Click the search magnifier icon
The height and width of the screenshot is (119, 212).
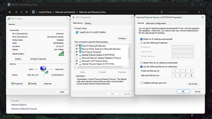pos(199,12)
